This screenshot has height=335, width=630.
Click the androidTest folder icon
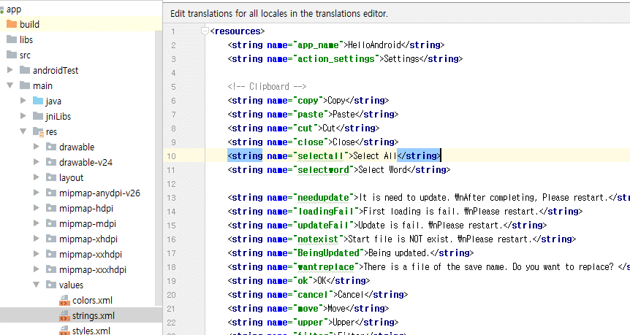click(25, 70)
